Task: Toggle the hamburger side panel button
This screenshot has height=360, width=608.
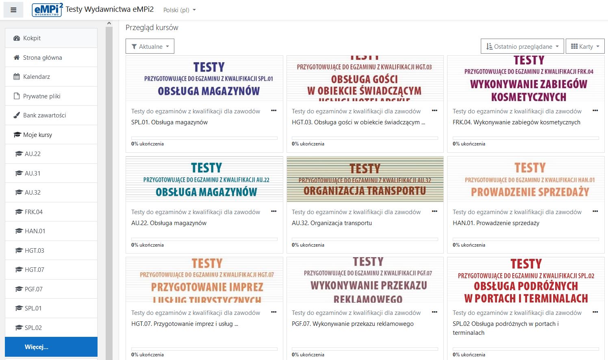Action: click(13, 10)
